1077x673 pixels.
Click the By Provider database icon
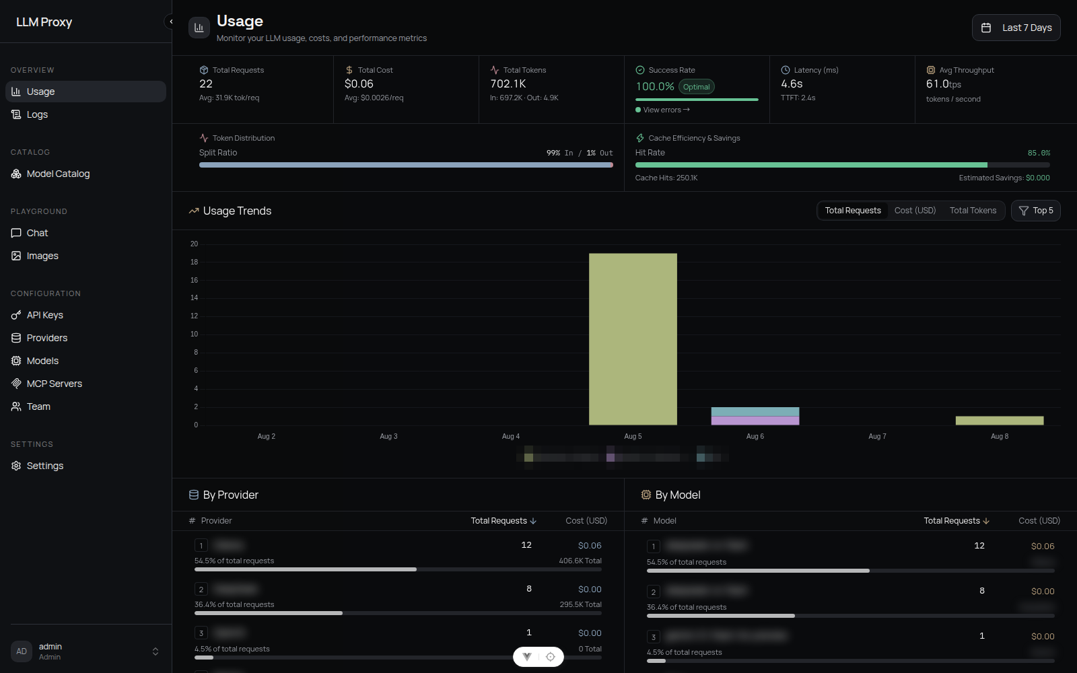coord(194,495)
